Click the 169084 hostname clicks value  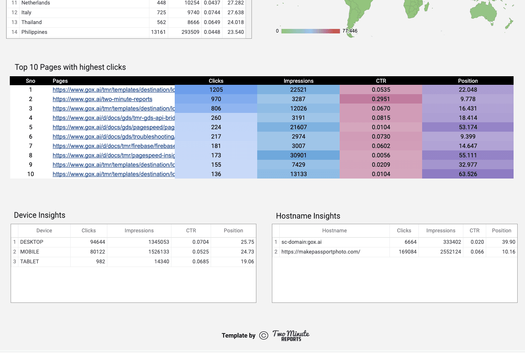point(407,252)
